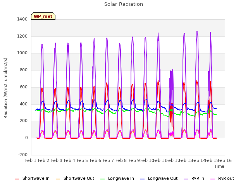The width and height of the screenshot is (248, 186).
Task: Click the Feb 6 x-axis label
Action: [x=95, y=160]
